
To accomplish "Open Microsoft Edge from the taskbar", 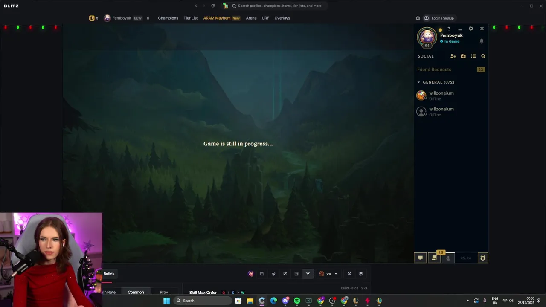I will [273, 301].
